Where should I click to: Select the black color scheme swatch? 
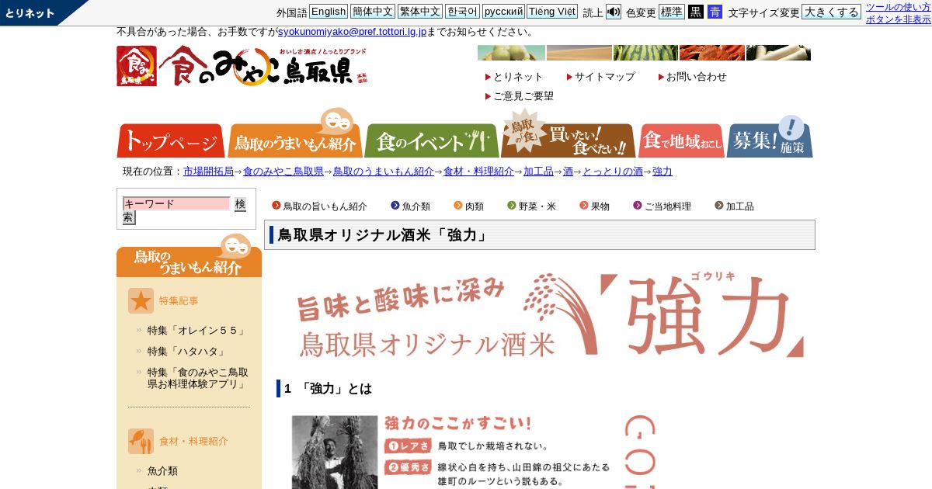695,12
